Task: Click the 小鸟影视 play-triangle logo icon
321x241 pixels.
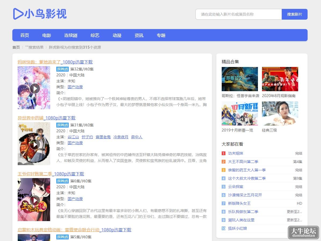Action: tap(18, 14)
